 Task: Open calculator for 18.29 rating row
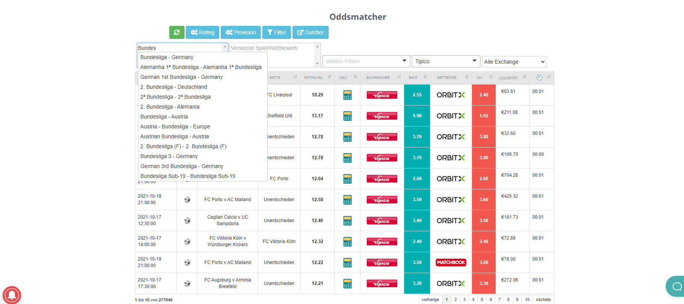347,95
